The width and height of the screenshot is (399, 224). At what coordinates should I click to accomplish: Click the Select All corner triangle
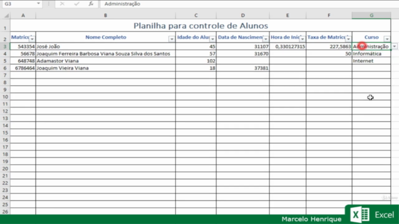click(x=6, y=16)
